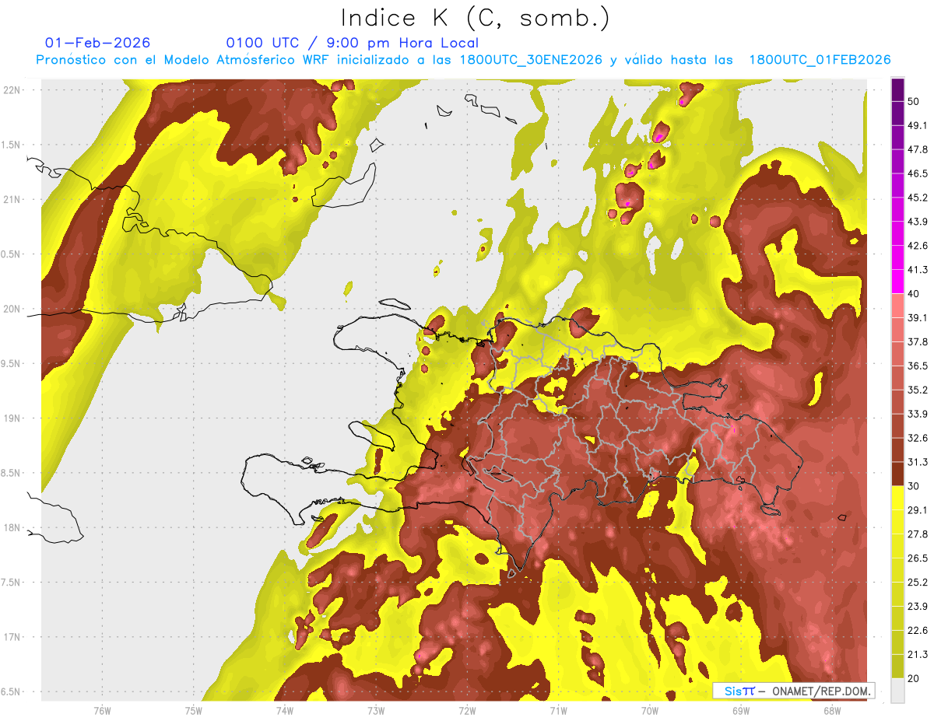
Task: Click the '68W' longitude label
Action: (831, 710)
